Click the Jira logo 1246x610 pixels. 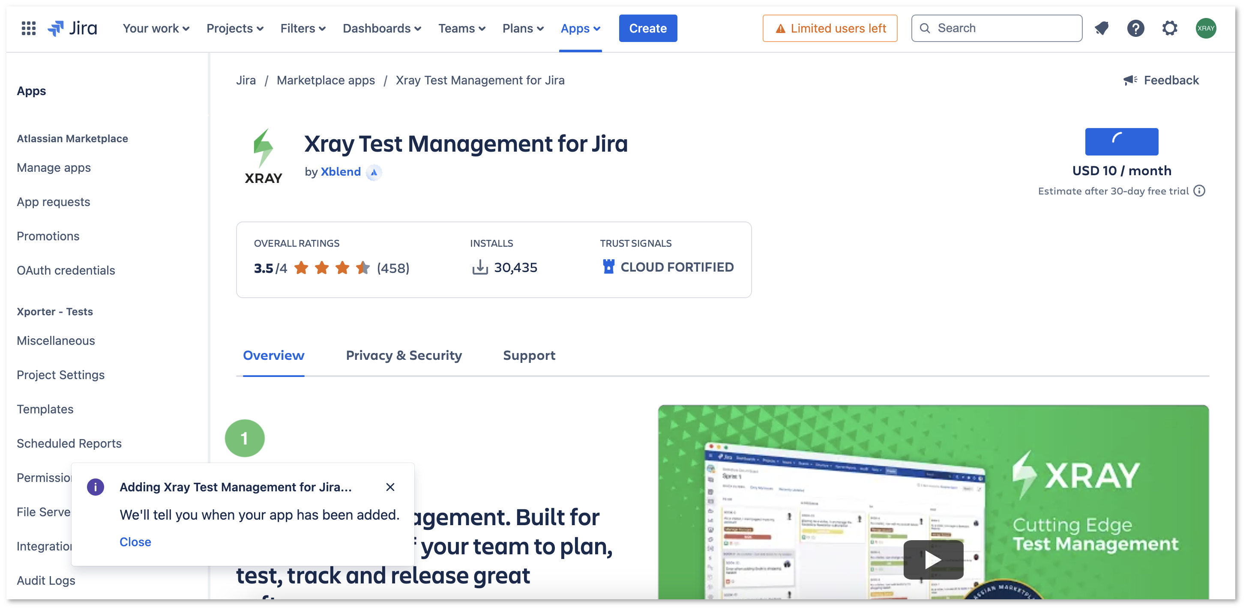coord(72,28)
